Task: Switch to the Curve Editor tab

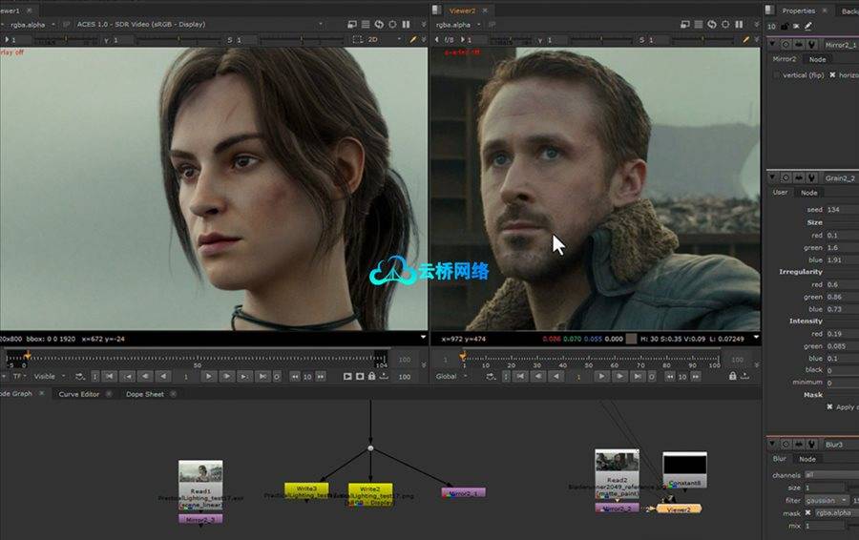Action: tap(78, 394)
